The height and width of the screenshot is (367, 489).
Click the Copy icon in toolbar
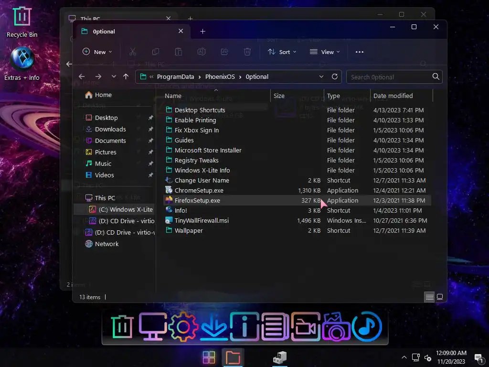pyautogui.click(x=155, y=52)
